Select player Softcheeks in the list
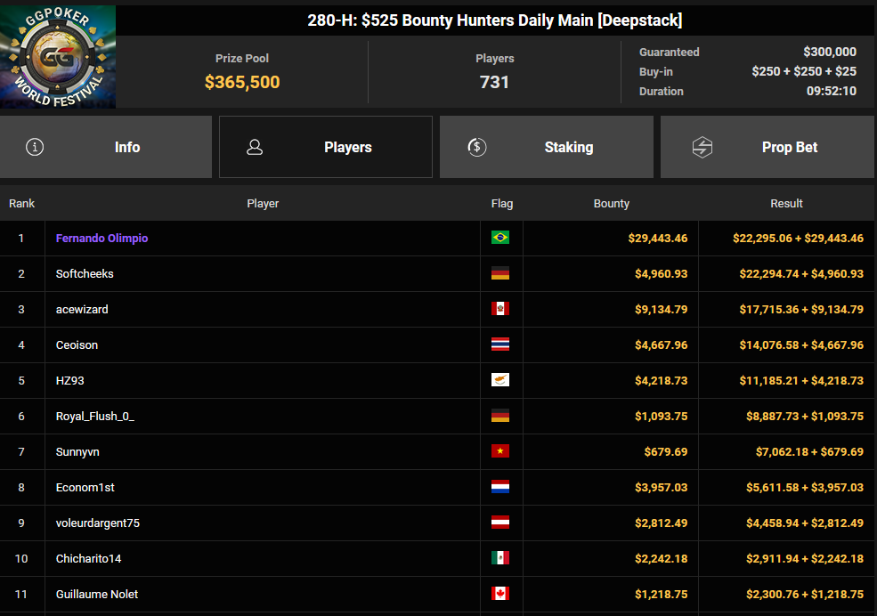This screenshot has height=616, width=877. 85,274
